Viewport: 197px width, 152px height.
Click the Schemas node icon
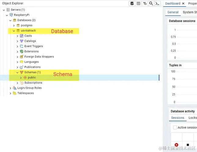point(22,72)
